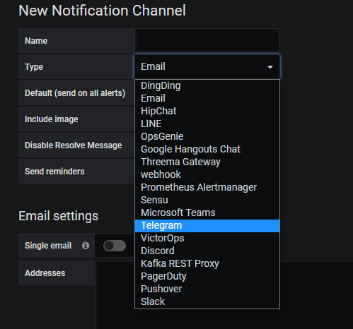Screen dimensions: 353x329
Task: Choose Email in the type list
Action: (x=207, y=98)
